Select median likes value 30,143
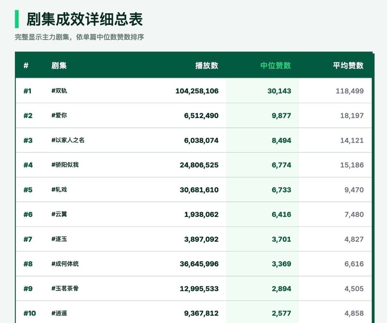Screen dimensions: 387x323 tap(279, 91)
